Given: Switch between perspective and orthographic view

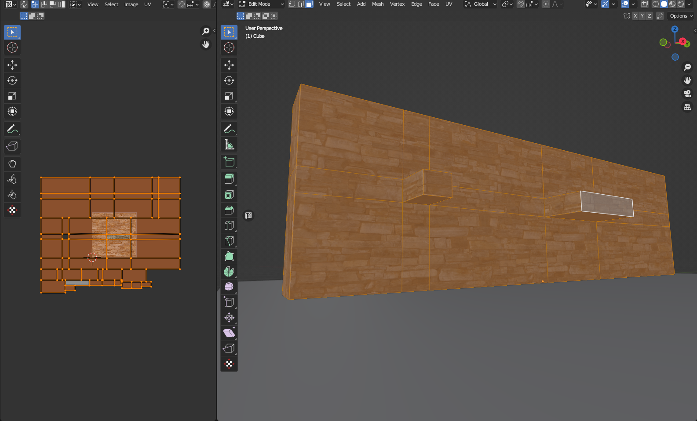Looking at the screenshot, I should (687, 107).
